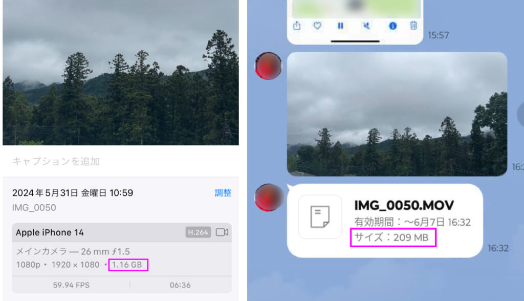Tap the mute speaker icon
Screen dimensions: 524x301
366,26
